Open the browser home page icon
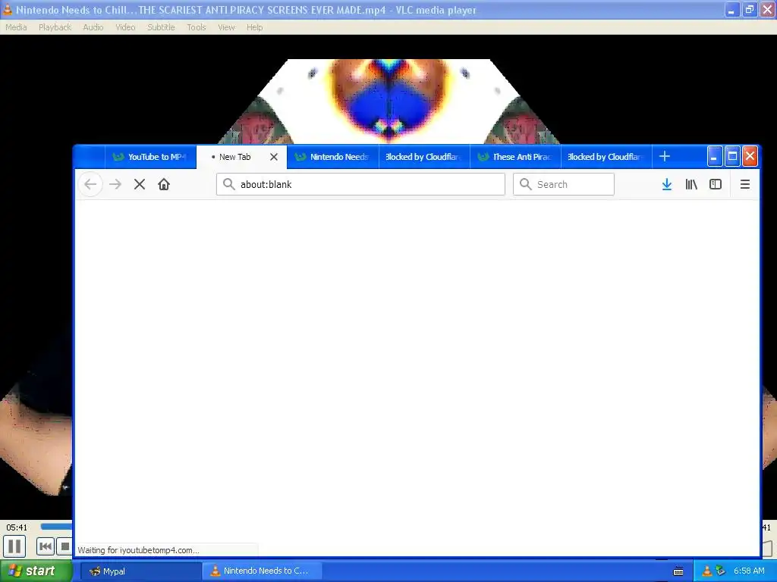 pos(164,185)
